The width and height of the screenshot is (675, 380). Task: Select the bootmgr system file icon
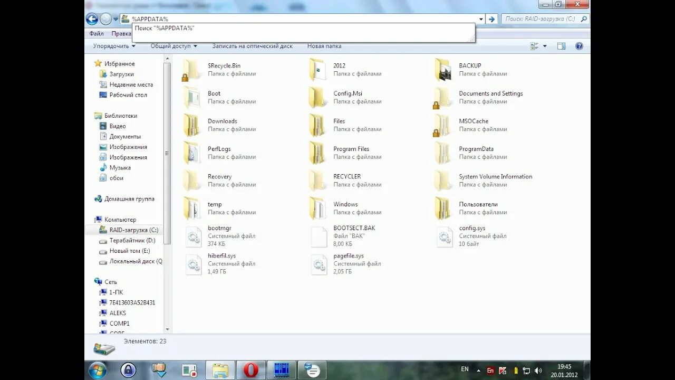pos(193,236)
